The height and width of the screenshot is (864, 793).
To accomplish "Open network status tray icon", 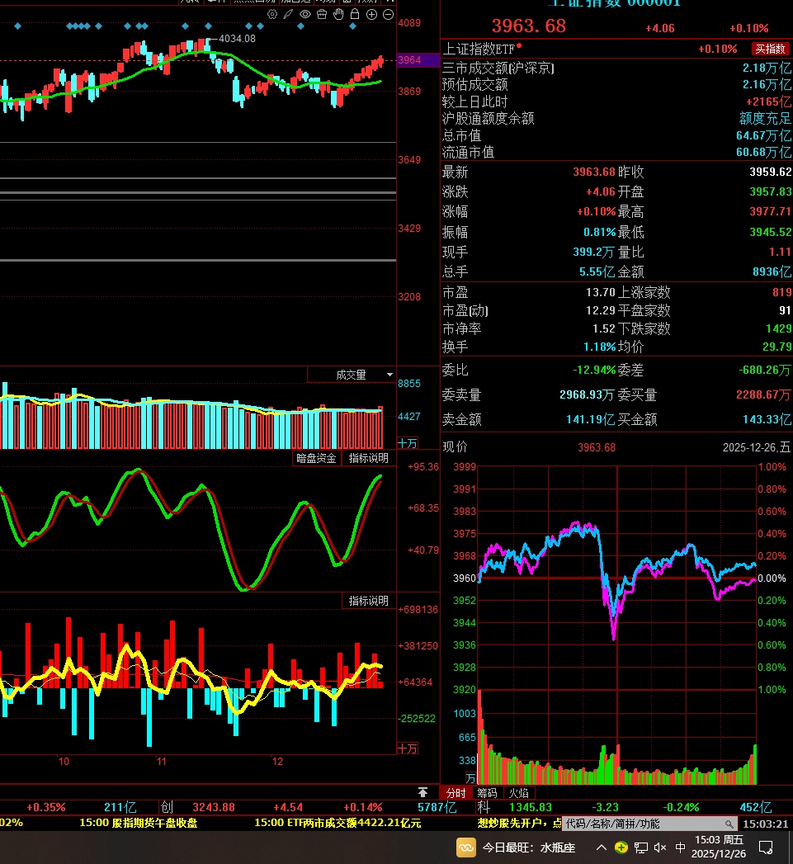I will 641,847.
